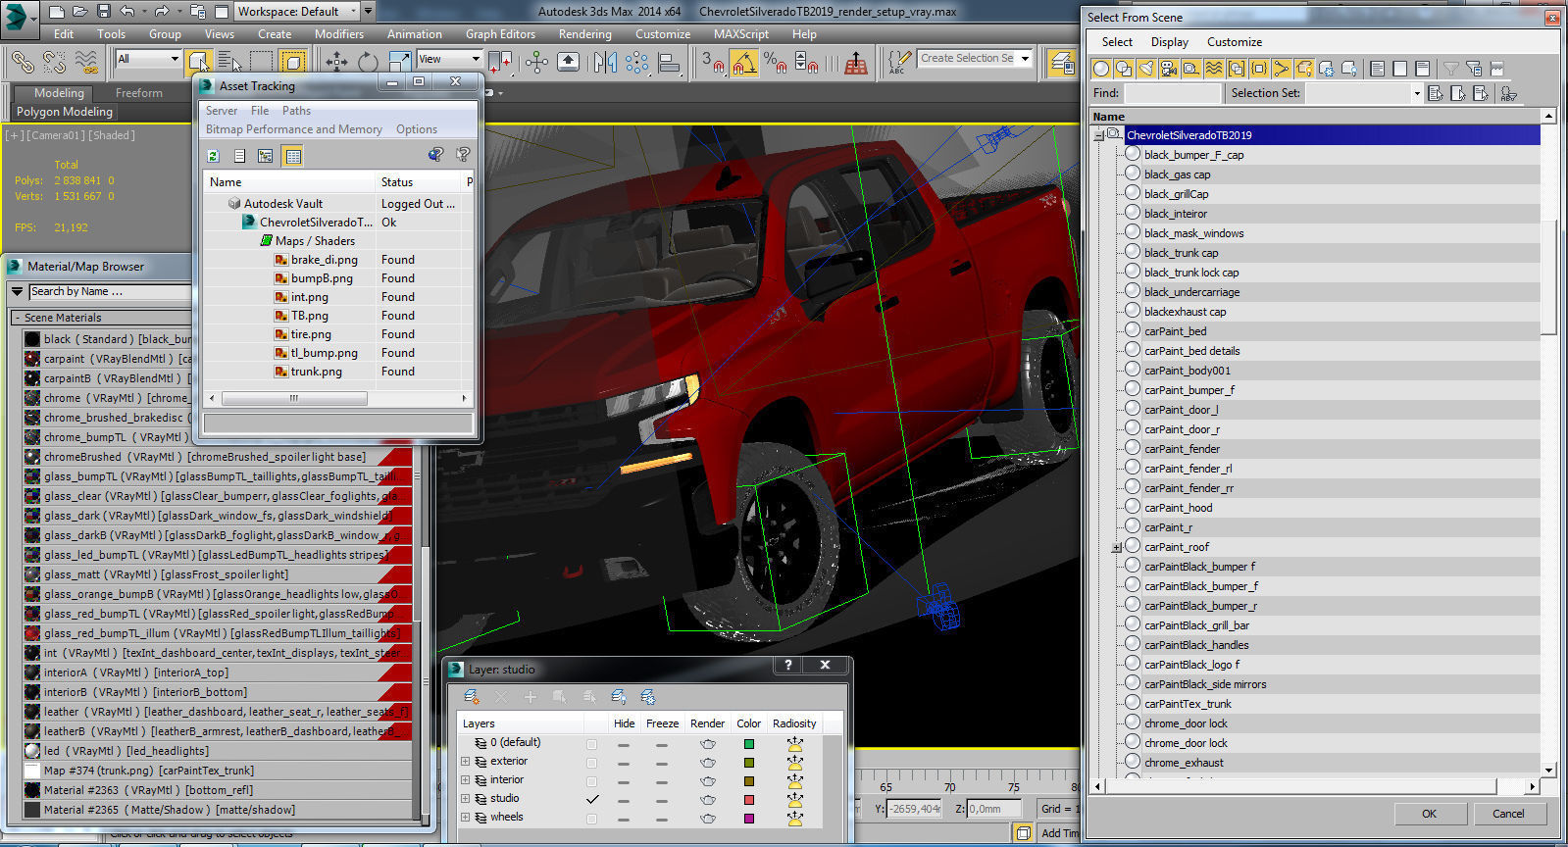Activate the Select Object tool

click(x=199, y=62)
